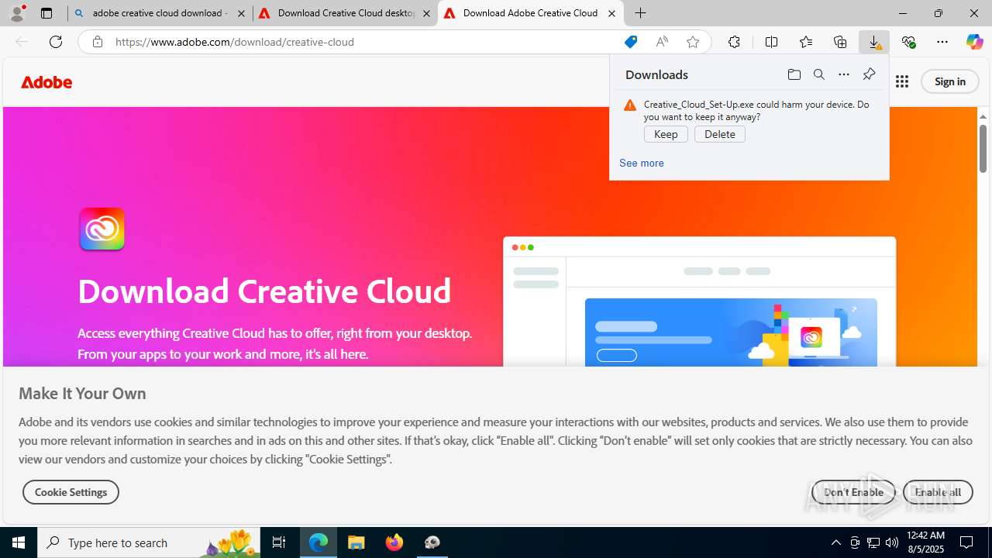Viewport: 992px width, 558px height.
Task: Click Enable all cookies
Action: (938, 492)
